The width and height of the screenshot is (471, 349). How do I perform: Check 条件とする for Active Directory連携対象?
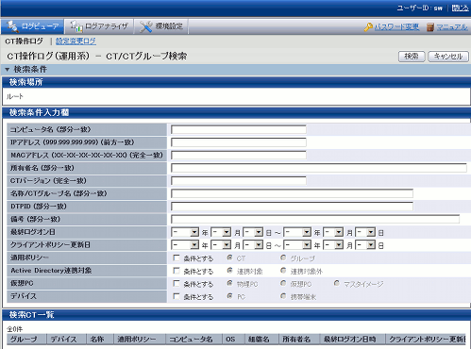tap(177, 271)
